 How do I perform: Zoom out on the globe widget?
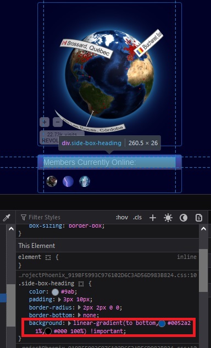point(58,122)
